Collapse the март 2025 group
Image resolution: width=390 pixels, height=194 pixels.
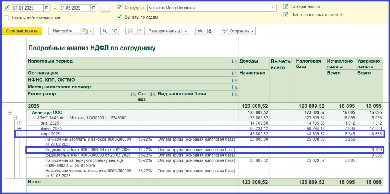pos(19,134)
